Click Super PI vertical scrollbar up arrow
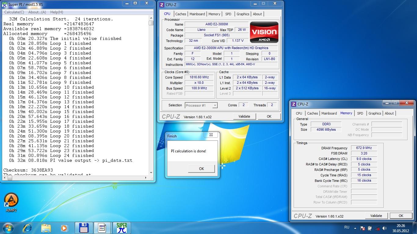The height and width of the screenshot is (234, 417). (x=151, y=18)
